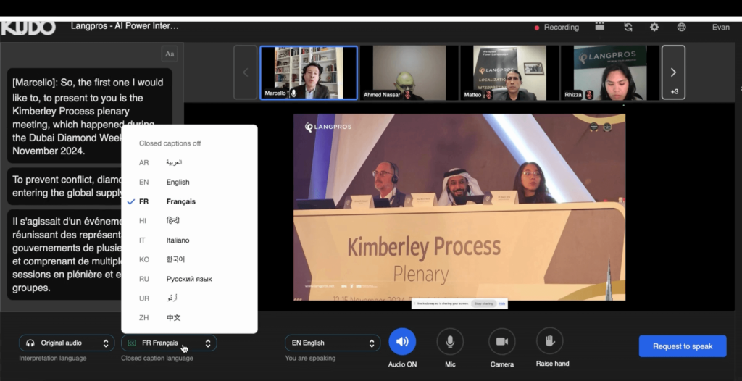Click the Interpretation language label

pos(52,359)
